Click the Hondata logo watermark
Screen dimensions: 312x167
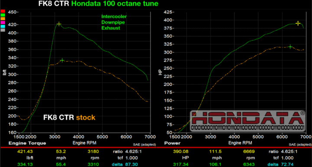[x=247, y=121]
